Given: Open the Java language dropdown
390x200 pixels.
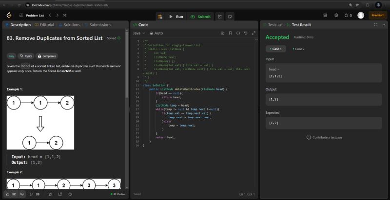Looking at the screenshot, I should tap(139, 33).
